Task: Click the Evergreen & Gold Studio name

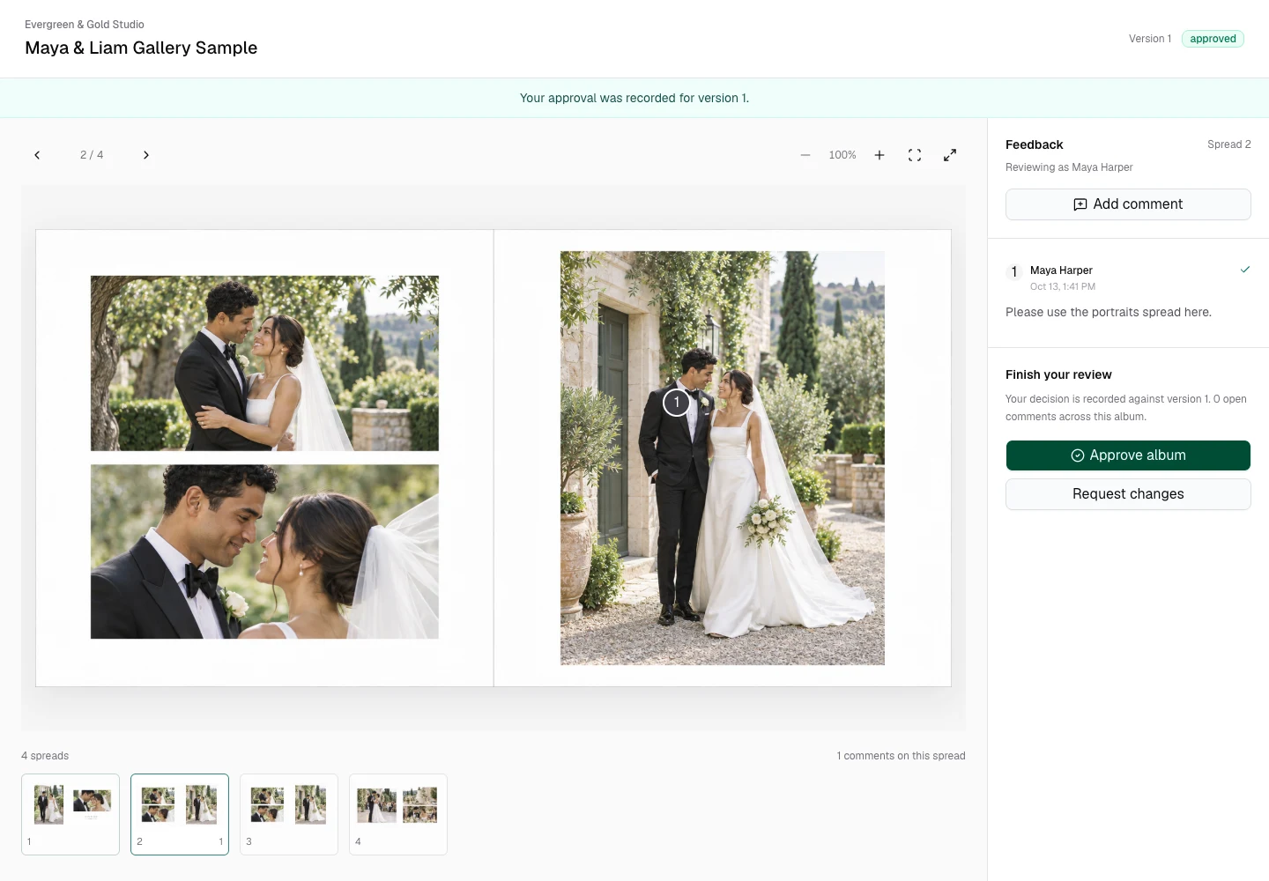Action: [85, 25]
